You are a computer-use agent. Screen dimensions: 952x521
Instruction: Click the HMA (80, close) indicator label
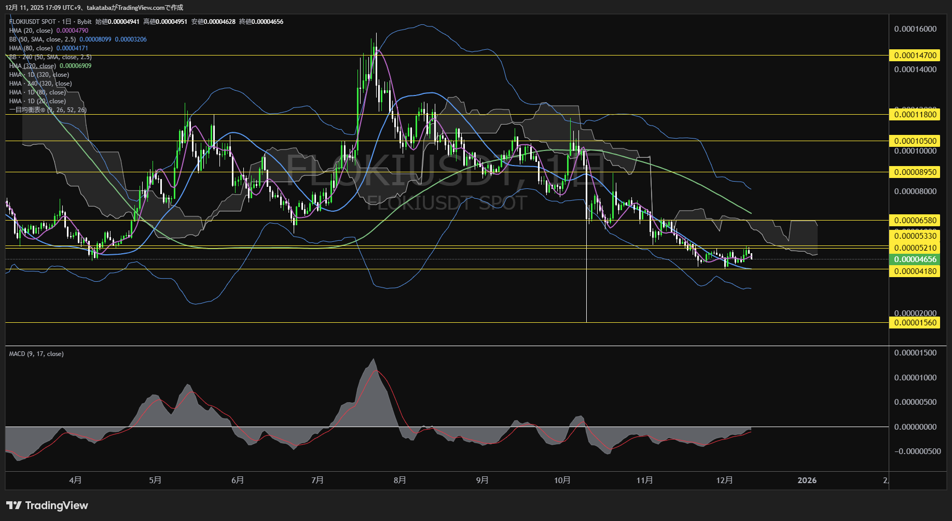coord(31,48)
